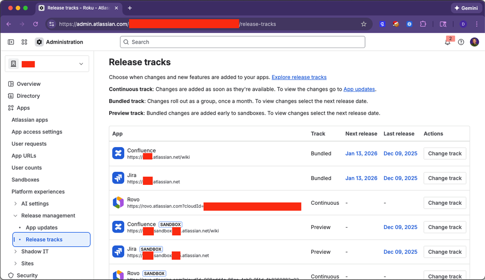
Task: Follow the App updates link in description
Action: (x=359, y=89)
